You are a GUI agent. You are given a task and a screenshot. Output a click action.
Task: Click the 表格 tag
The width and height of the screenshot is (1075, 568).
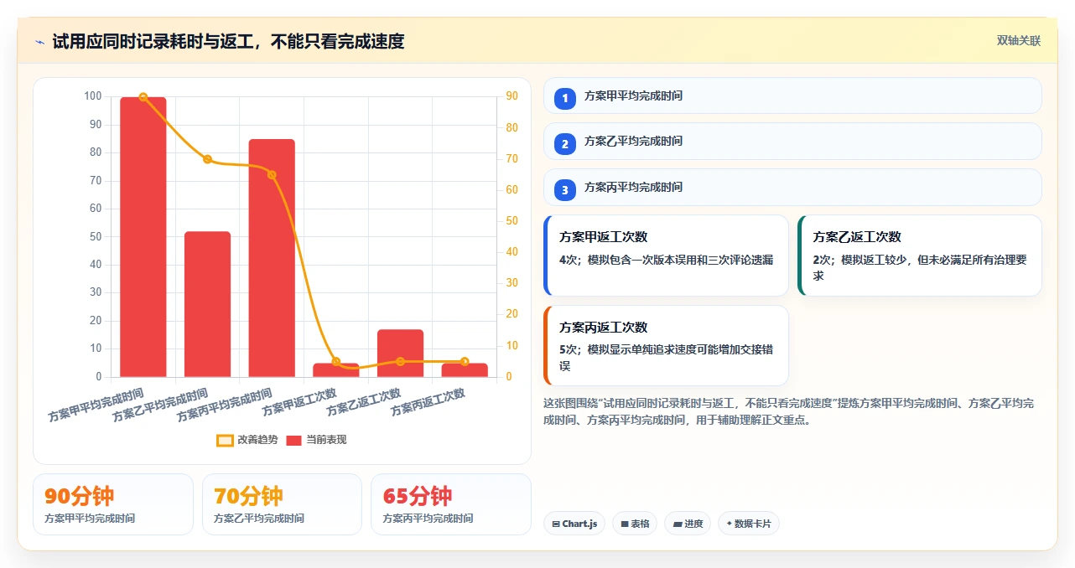(x=635, y=524)
